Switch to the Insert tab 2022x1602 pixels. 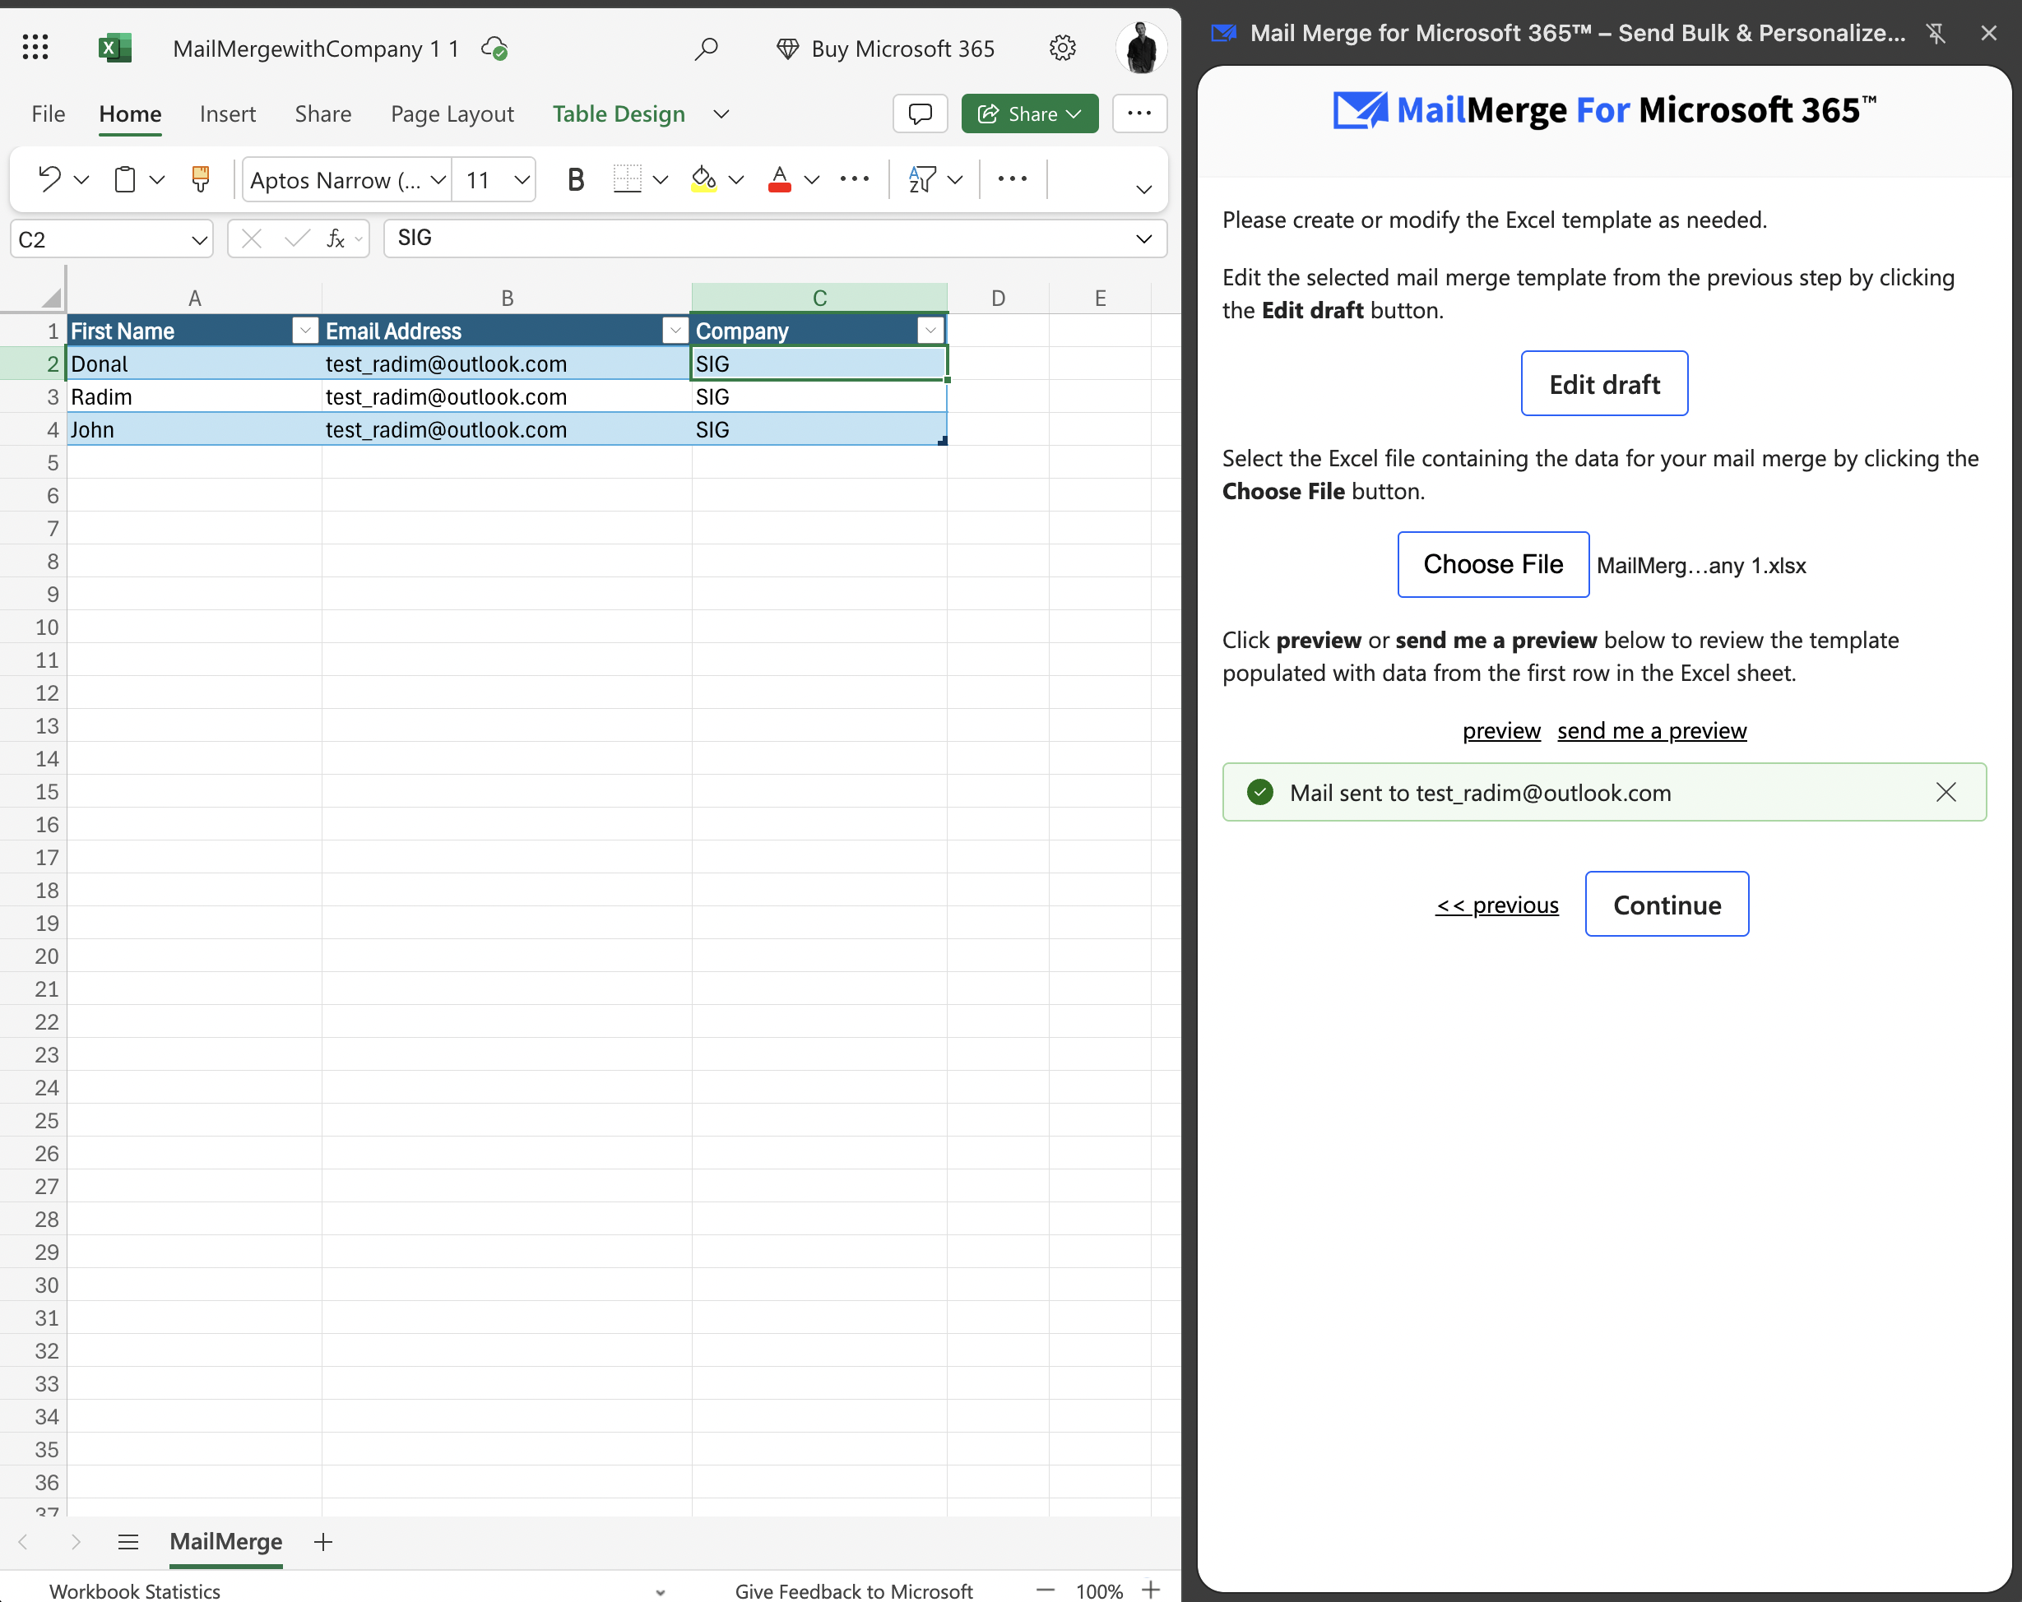point(228,113)
